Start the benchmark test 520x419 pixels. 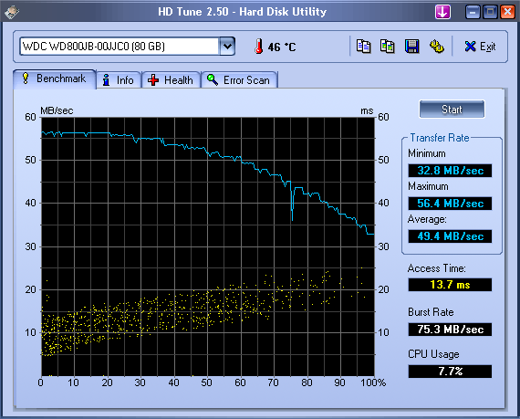pyautogui.click(x=452, y=110)
